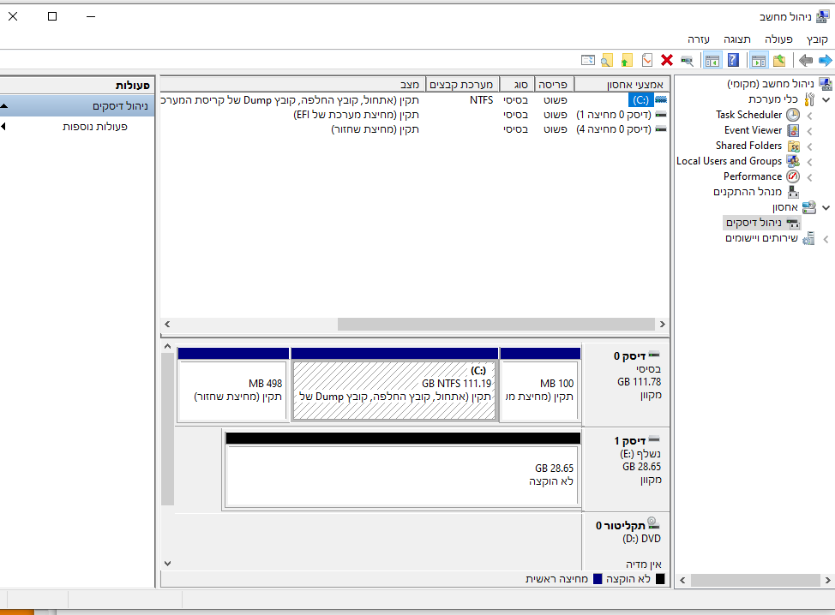
Task: Select Event Viewer icon in tree
Action: click(793, 130)
